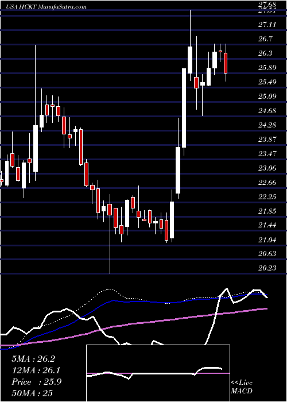The width and height of the screenshot is (287, 402).
Task: Click the 5MA : 26.2 reading
Action: (33, 359)
